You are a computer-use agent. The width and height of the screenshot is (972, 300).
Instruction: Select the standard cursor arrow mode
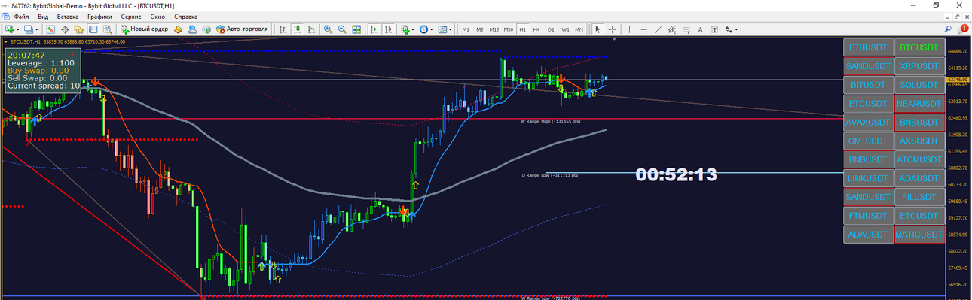[x=598, y=29]
